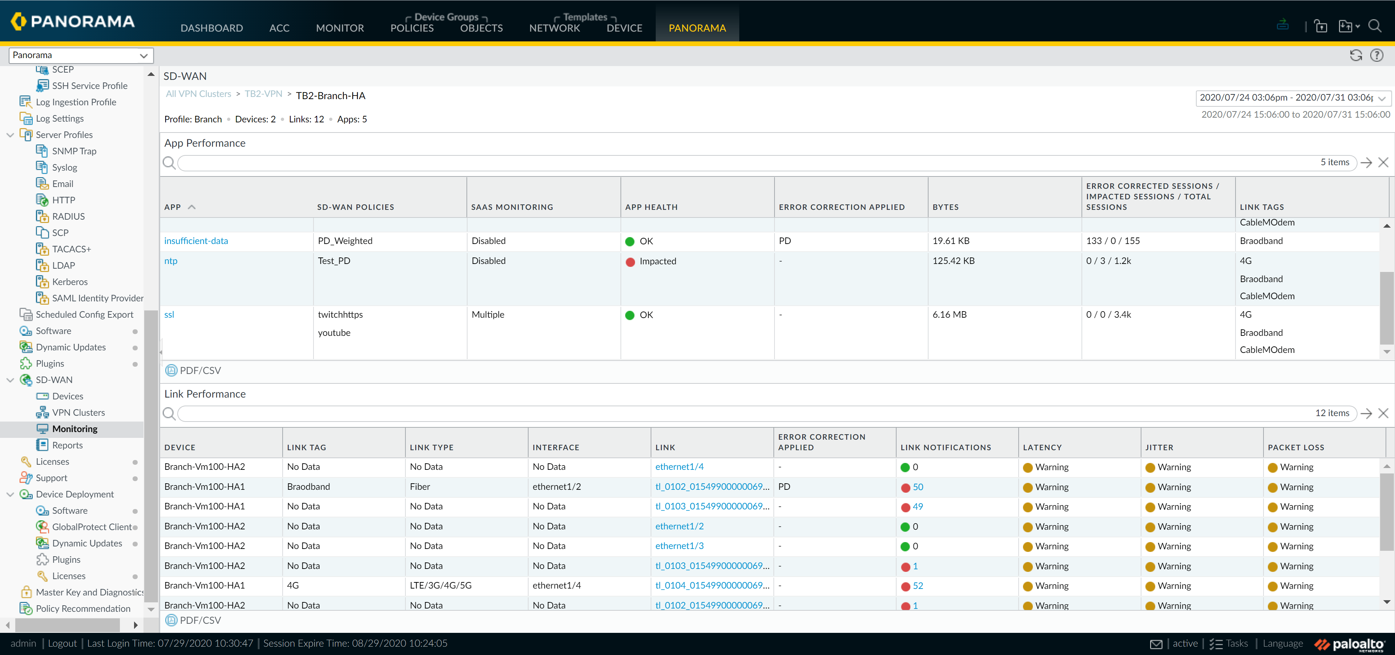
Task: Click the red link notification count 52
Action: coord(917,586)
